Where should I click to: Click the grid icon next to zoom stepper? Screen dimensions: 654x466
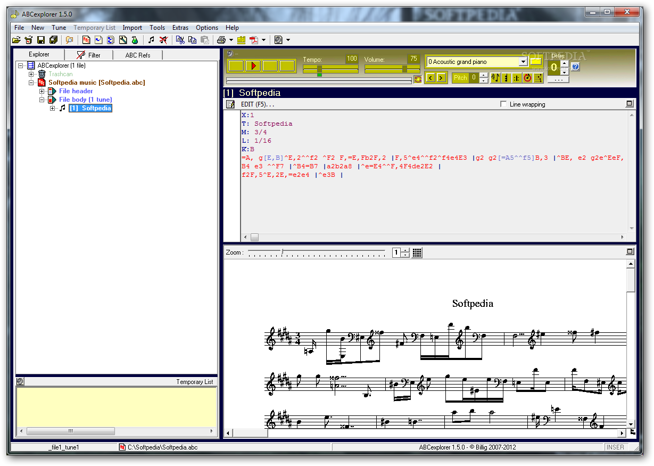pyautogui.click(x=417, y=252)
